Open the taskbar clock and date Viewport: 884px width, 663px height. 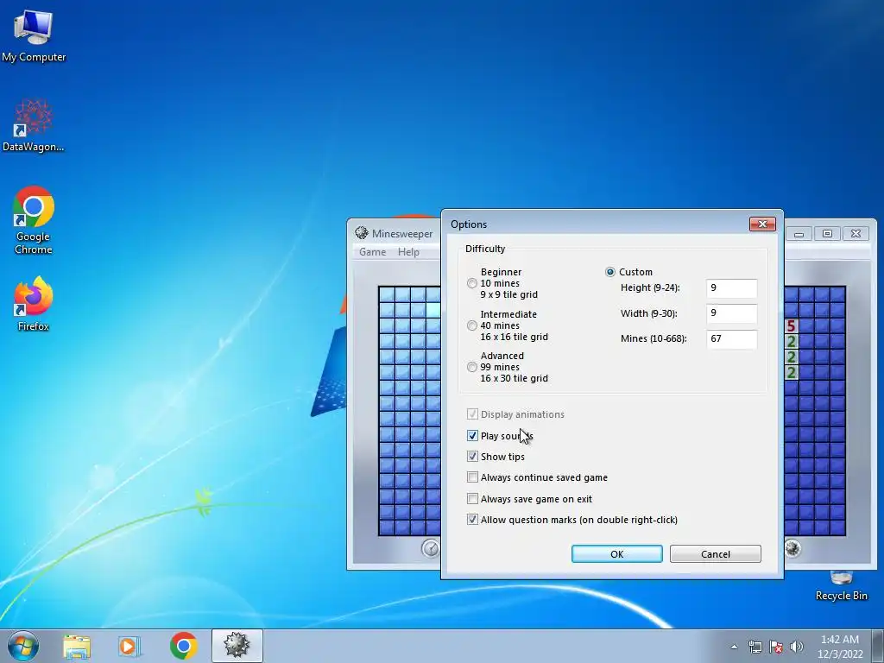point(840,647)
